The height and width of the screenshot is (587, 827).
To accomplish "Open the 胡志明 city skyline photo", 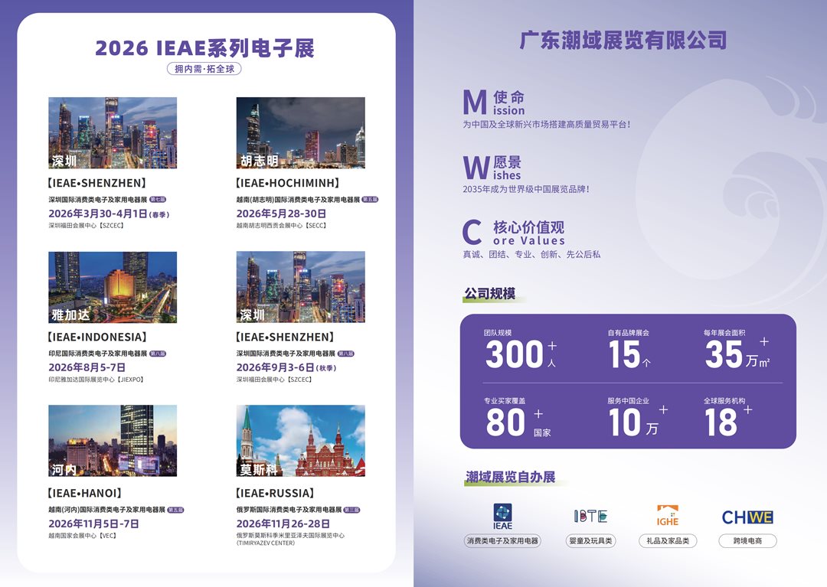I will (301, 133).
